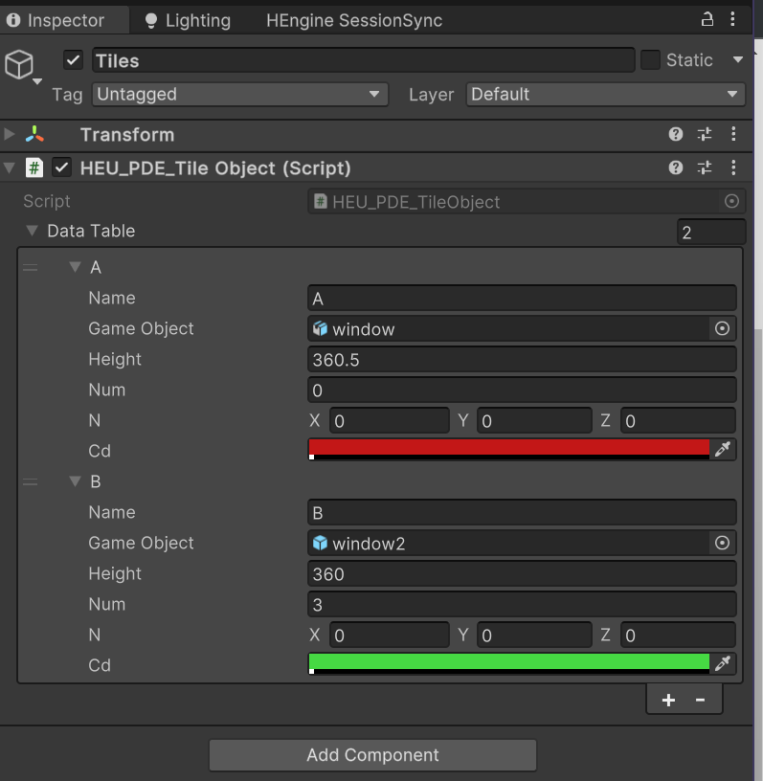Click the Name field containing B
The width and height of the screenshot is (763, 781).
pyautogui.click(x=522, y=512)
